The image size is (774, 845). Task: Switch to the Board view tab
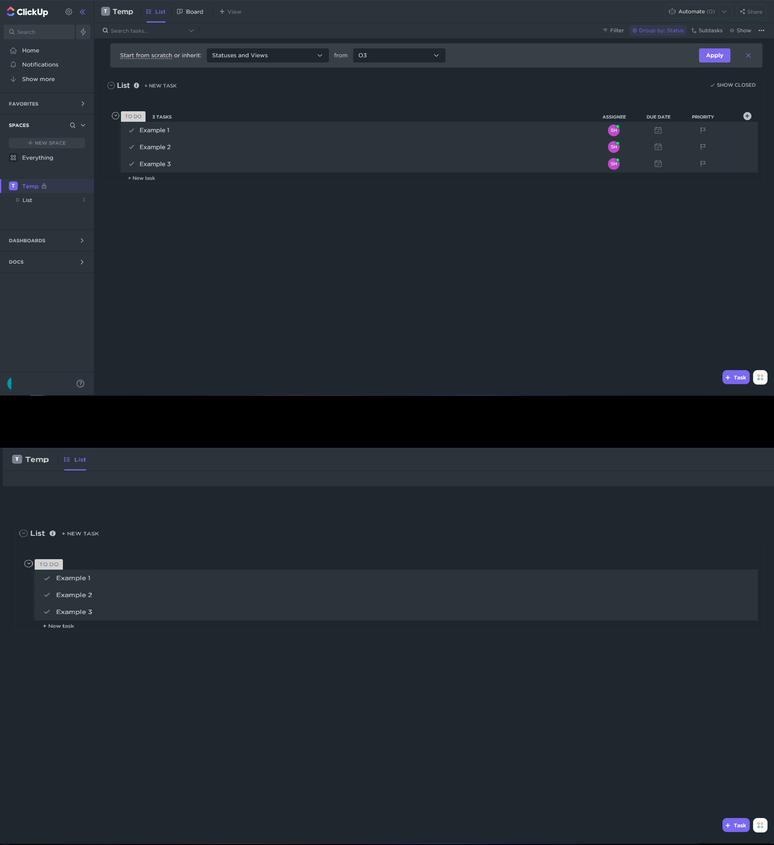(190, 12)
